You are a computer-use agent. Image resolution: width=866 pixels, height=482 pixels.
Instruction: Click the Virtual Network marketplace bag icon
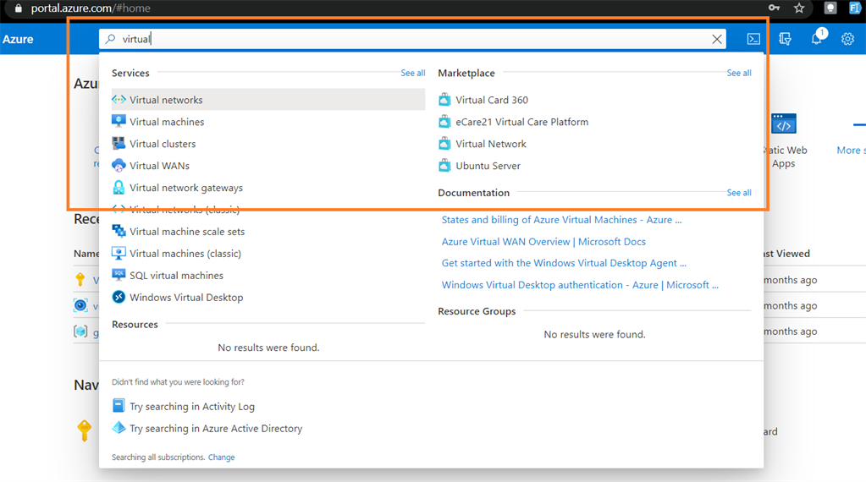coord(444,144)
